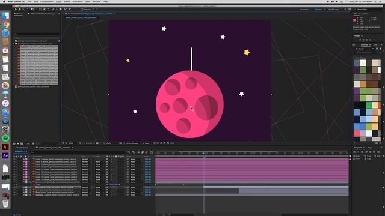The image size is (385, 216).
Task: Open the Active Camera view dropdown
Action: coord(134,143)
